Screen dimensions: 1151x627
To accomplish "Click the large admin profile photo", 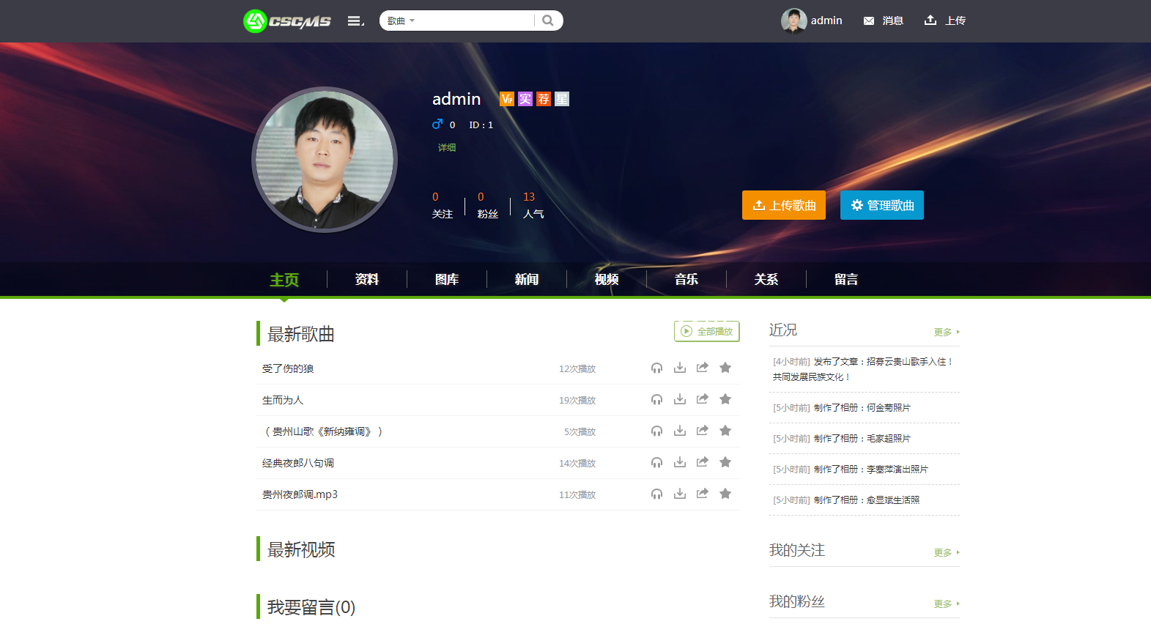I will tap(325, 159).
